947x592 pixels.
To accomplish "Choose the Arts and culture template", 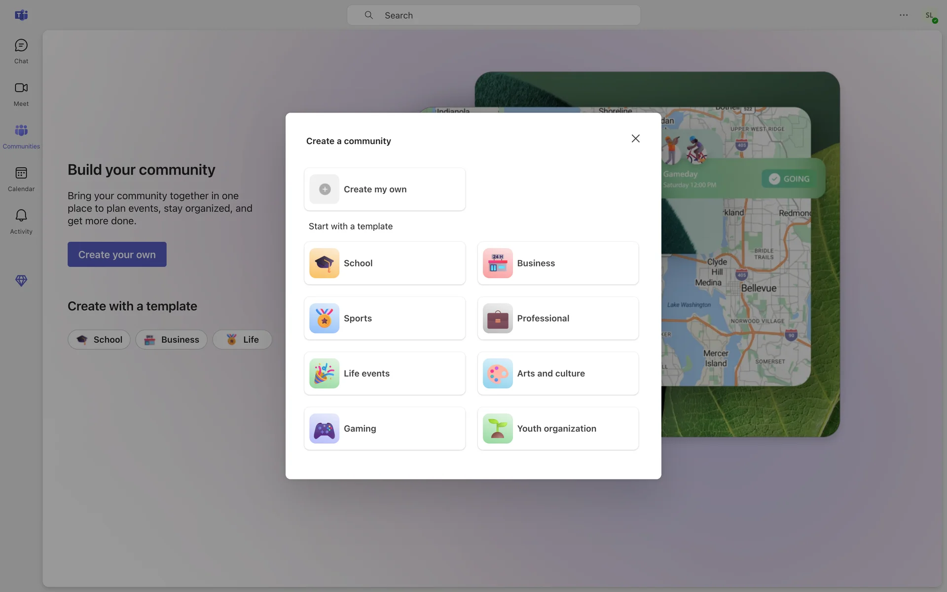I will click(x=558, y=374).
